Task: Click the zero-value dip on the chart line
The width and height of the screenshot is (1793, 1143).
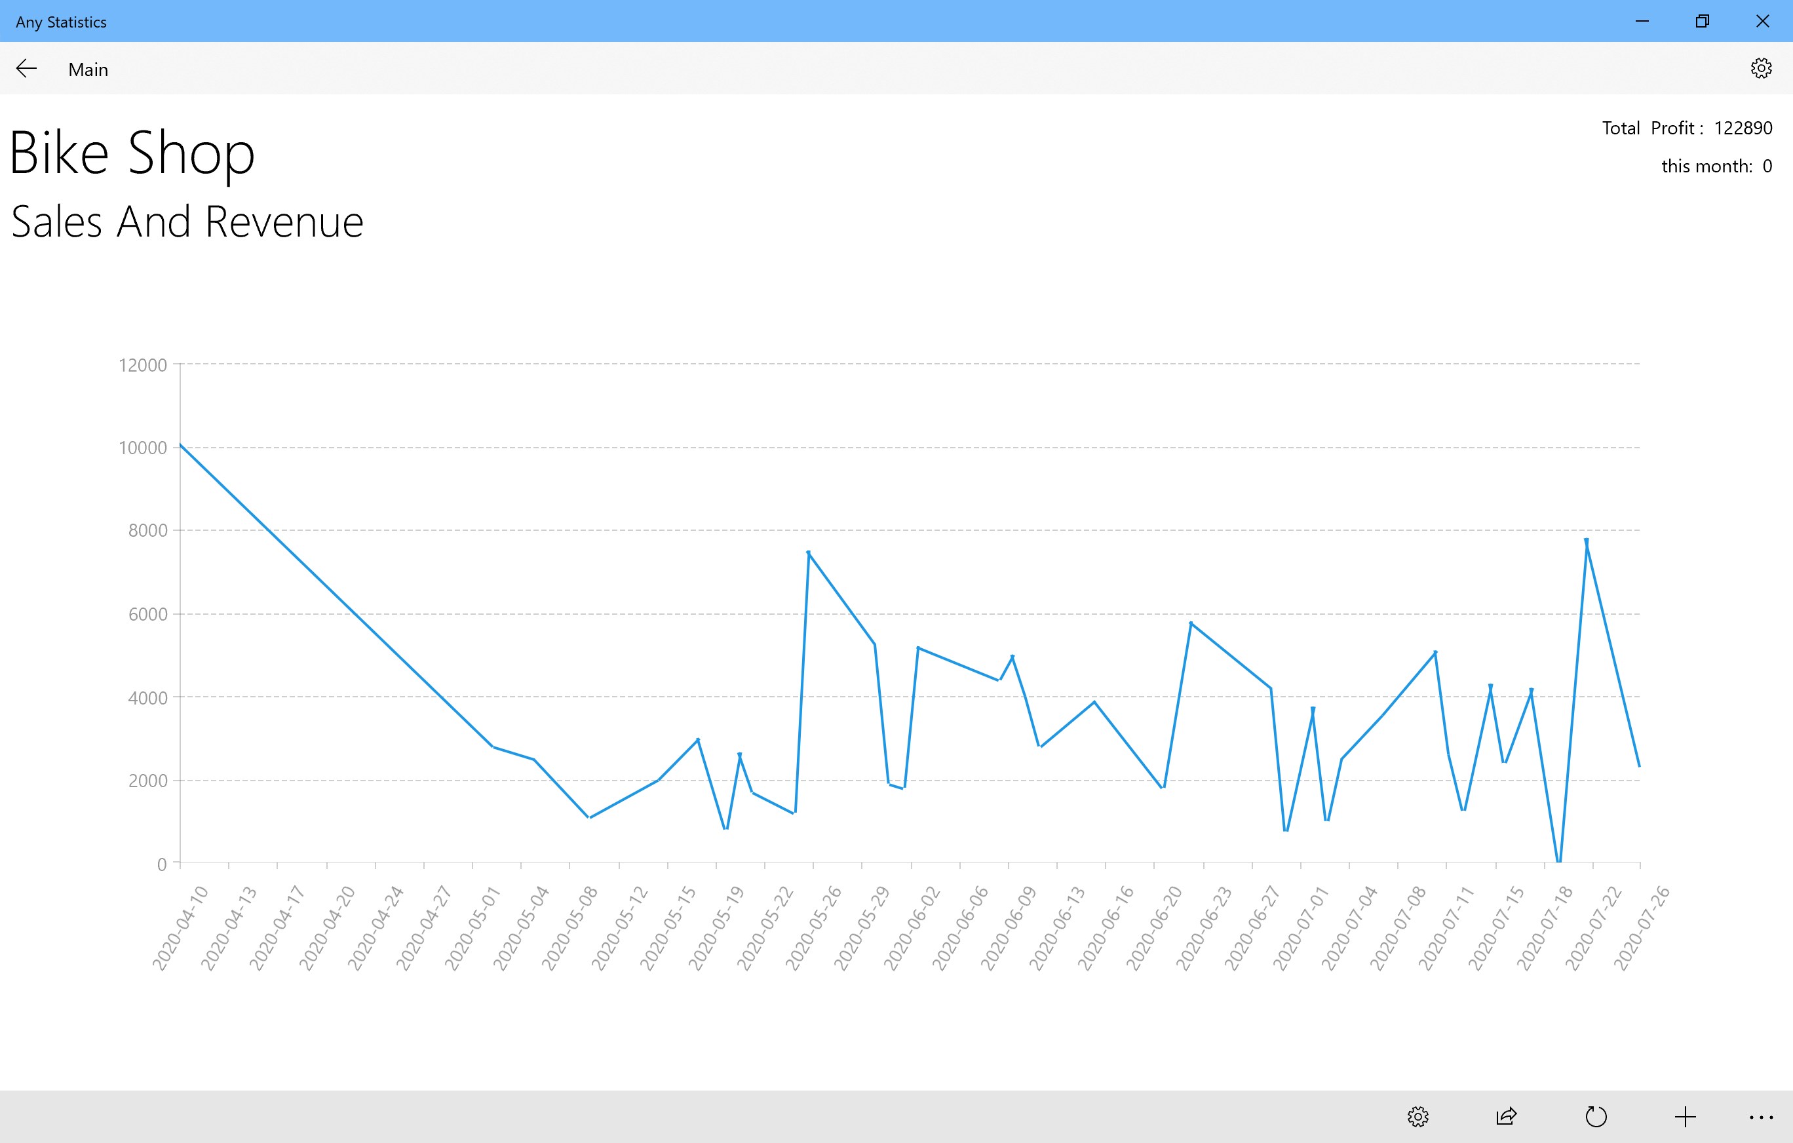Action: point(1558,861)
